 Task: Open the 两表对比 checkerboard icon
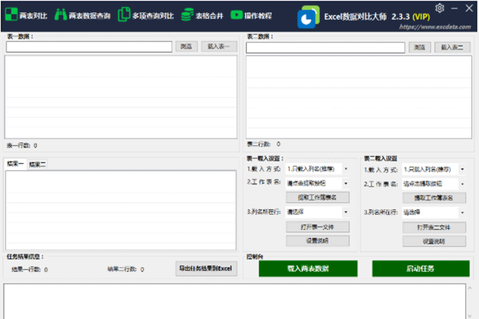(x=11, y=14)
